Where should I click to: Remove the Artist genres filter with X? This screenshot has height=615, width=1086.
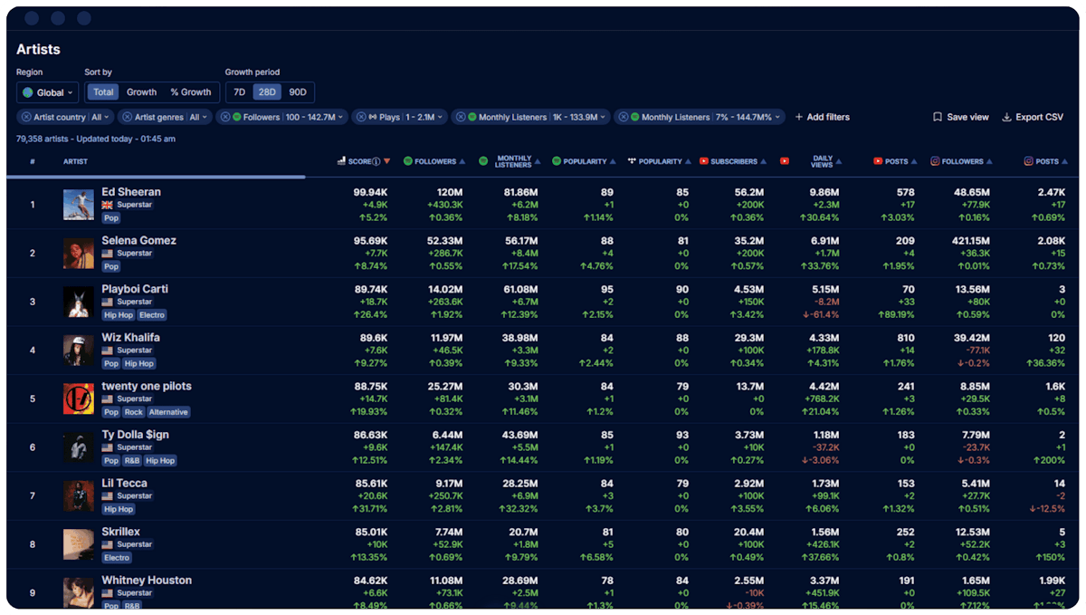pos(128,117)
